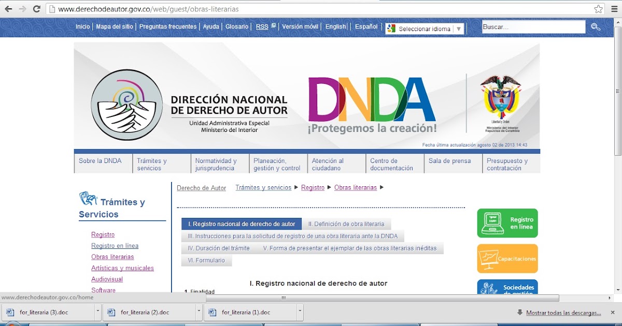Open the Sala de prensa menu
This screenshot has width=622, height=326.
tap(453, 164)
